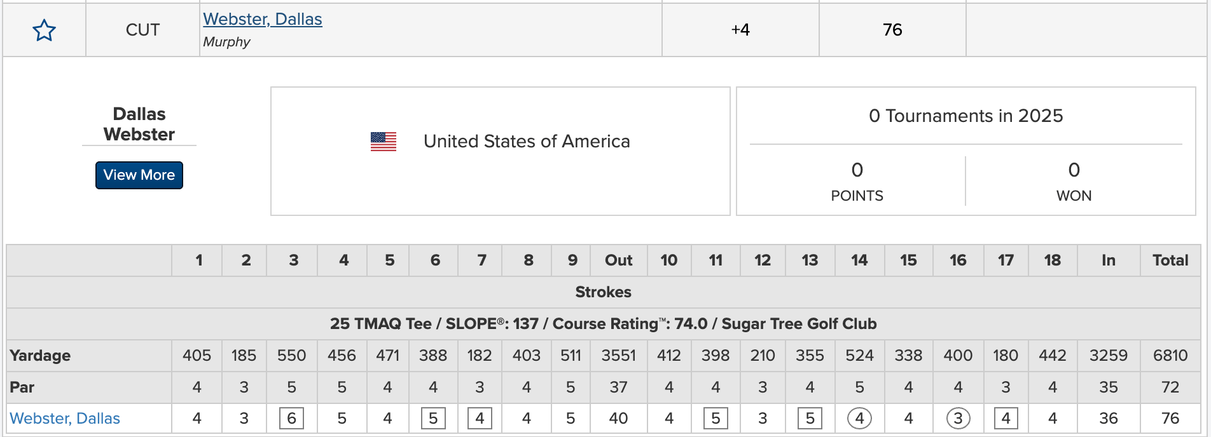Click the +4 score-to-par cell
Viewport: 1211px width, 437px height.
point(740,30)
